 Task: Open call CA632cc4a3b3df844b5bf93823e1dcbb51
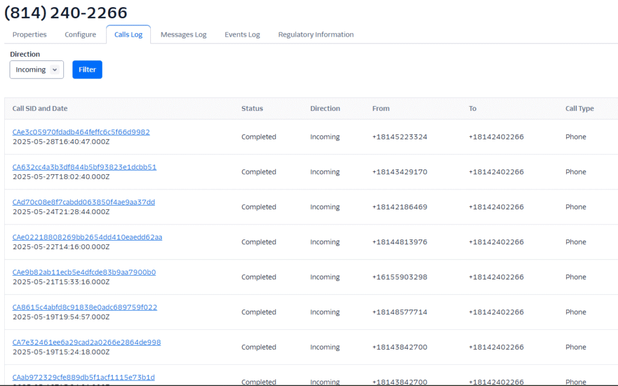click(x=84, y=167)
